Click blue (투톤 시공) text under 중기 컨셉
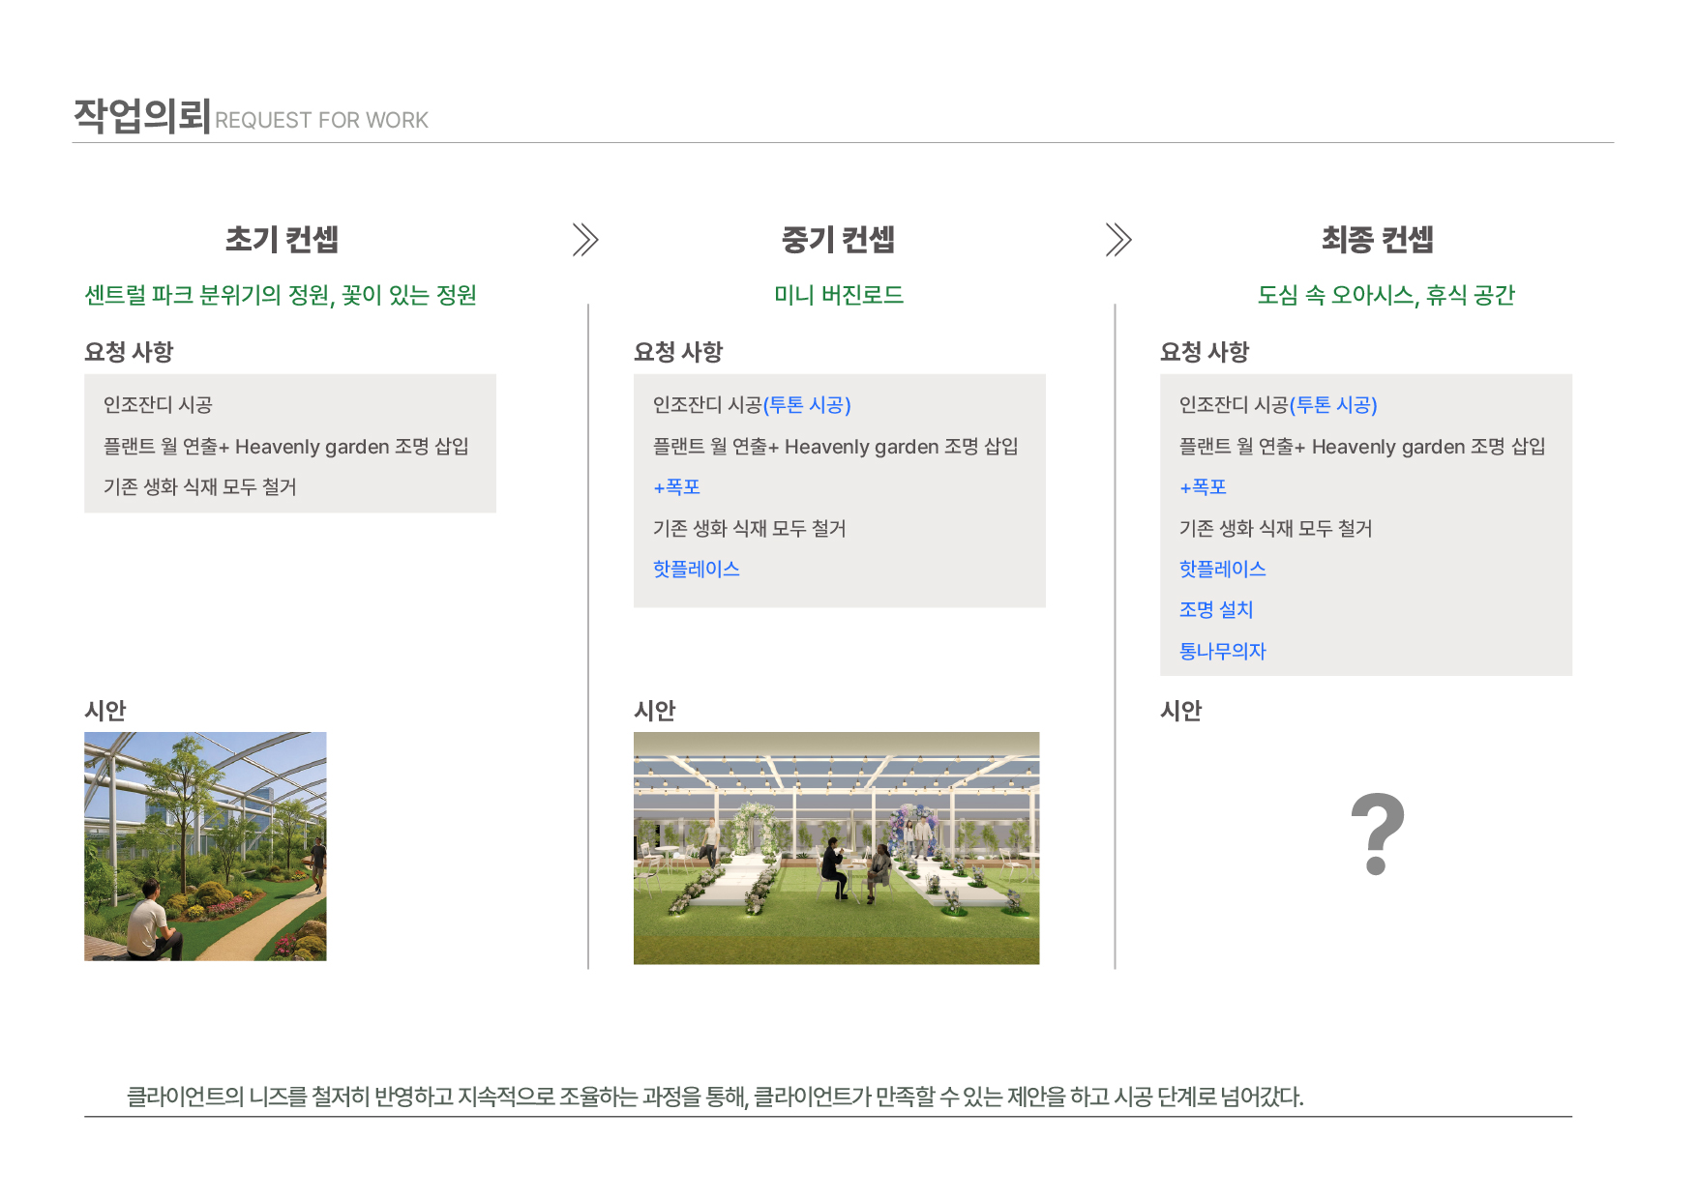Image resolution: width=1698 pixels, height=1200 pixels. 807,405
